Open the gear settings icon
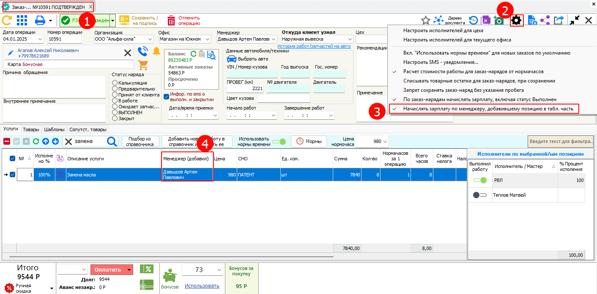This screenshot has width=597, height=294. (x=517, y=20)
